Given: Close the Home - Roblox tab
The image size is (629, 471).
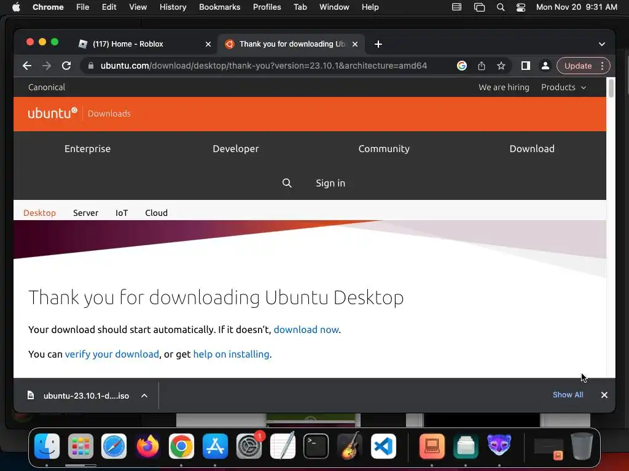Looking at the screenshot, I should pyautogui.click(x=208, y=44).
